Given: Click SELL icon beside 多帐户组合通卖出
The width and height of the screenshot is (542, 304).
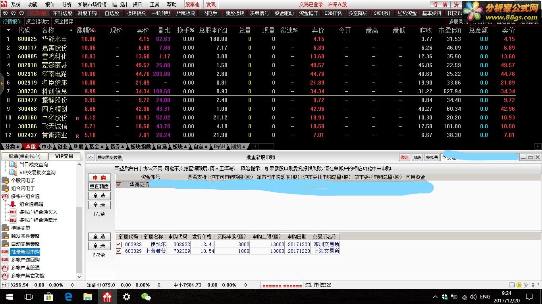Looking at the screenshot, I should (13, 220).
